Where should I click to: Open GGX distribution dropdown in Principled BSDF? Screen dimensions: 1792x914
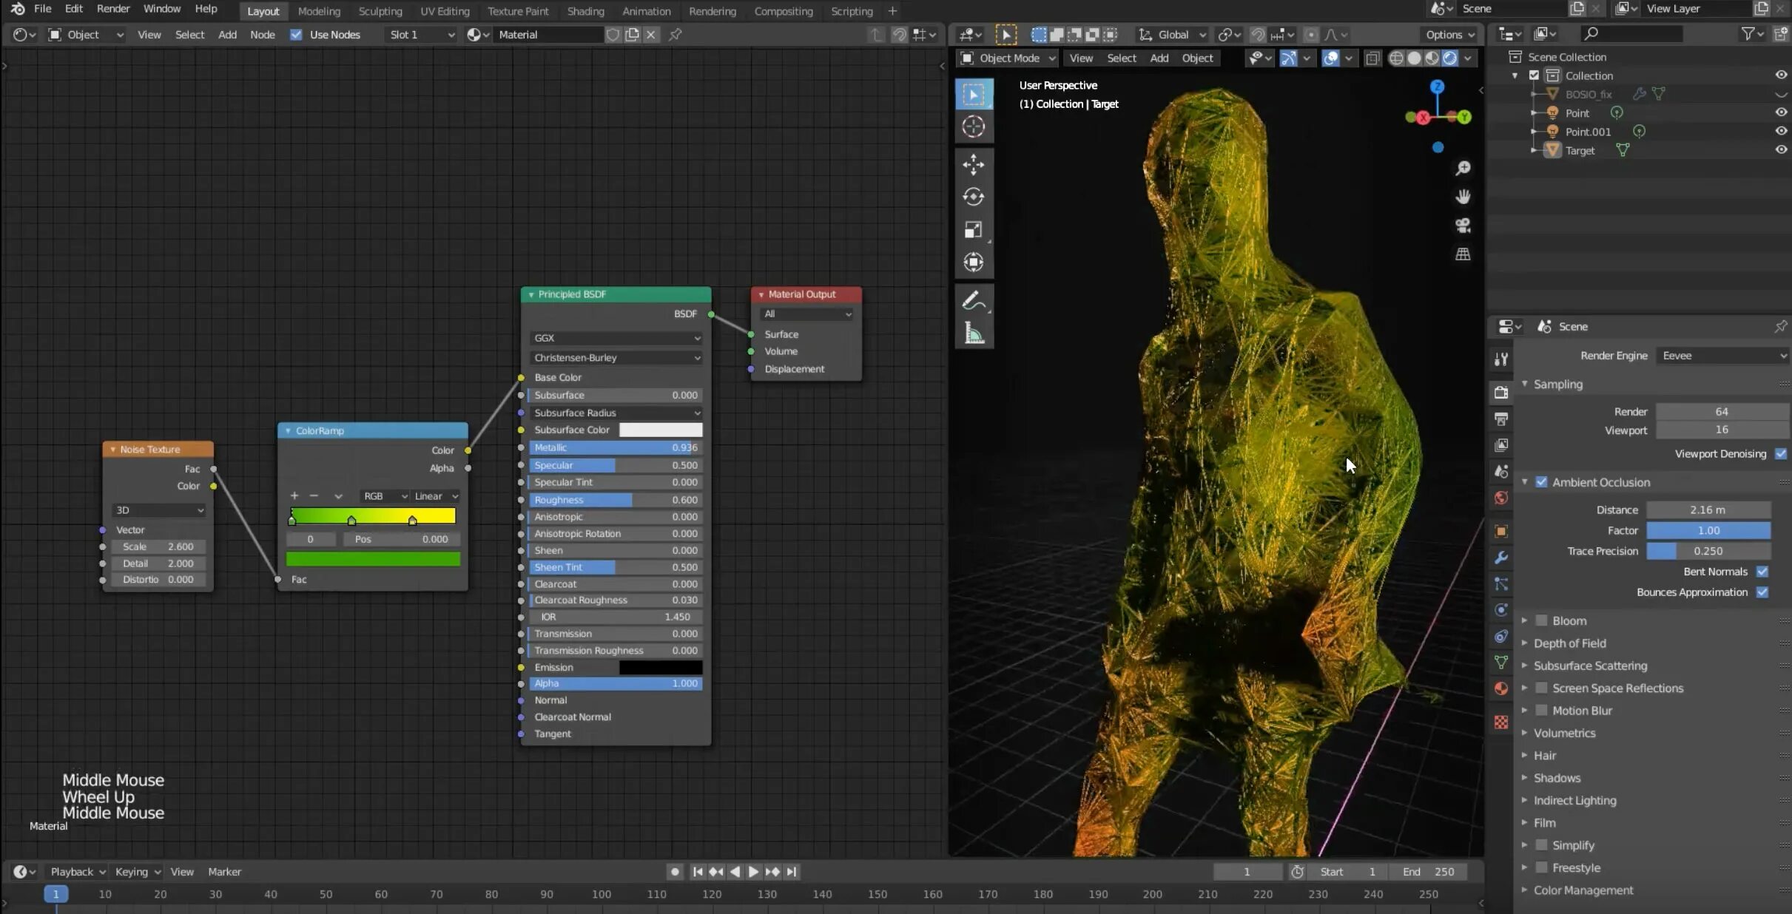pyautogui.click(x=616, y=338)
